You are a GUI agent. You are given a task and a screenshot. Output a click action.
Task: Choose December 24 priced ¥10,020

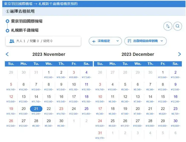[100, 123]
